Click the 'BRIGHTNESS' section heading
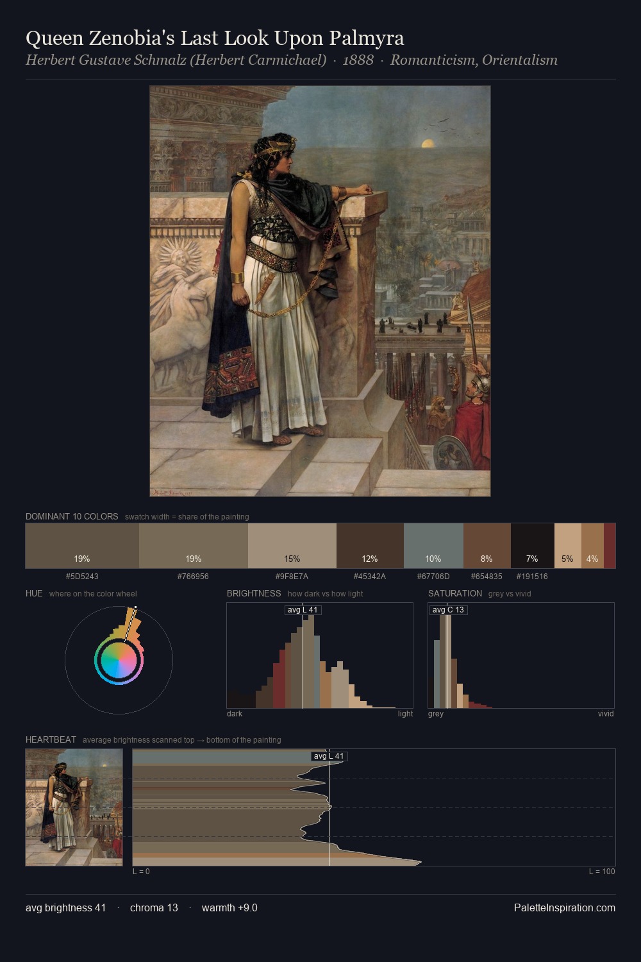The height and width of the screenshot is (962, 641). 254,593
